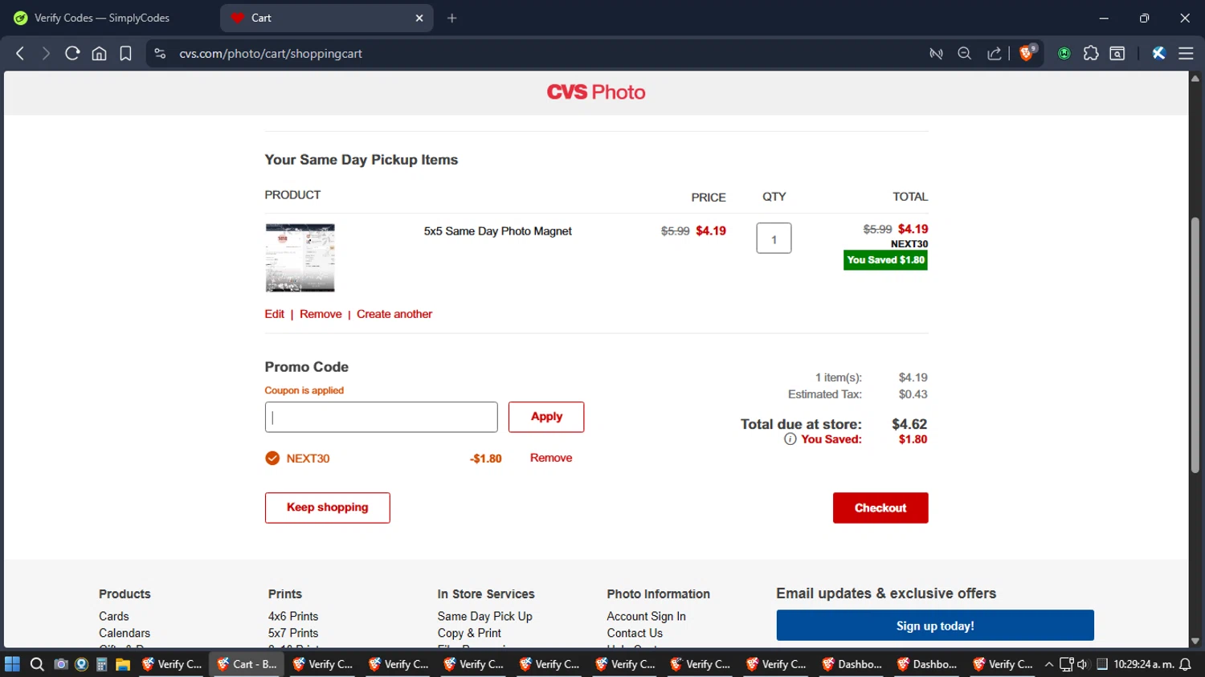The height and width of the screenshot is (677, 1205).
Task: Open the volume control in tray
Action: (x=1082, y=664)
